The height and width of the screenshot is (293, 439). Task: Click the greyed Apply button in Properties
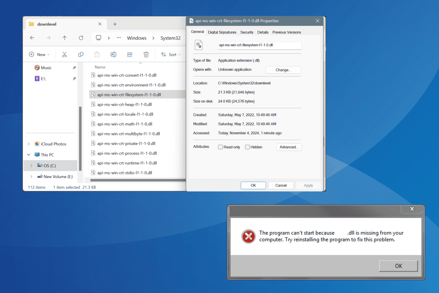(308, 185)
